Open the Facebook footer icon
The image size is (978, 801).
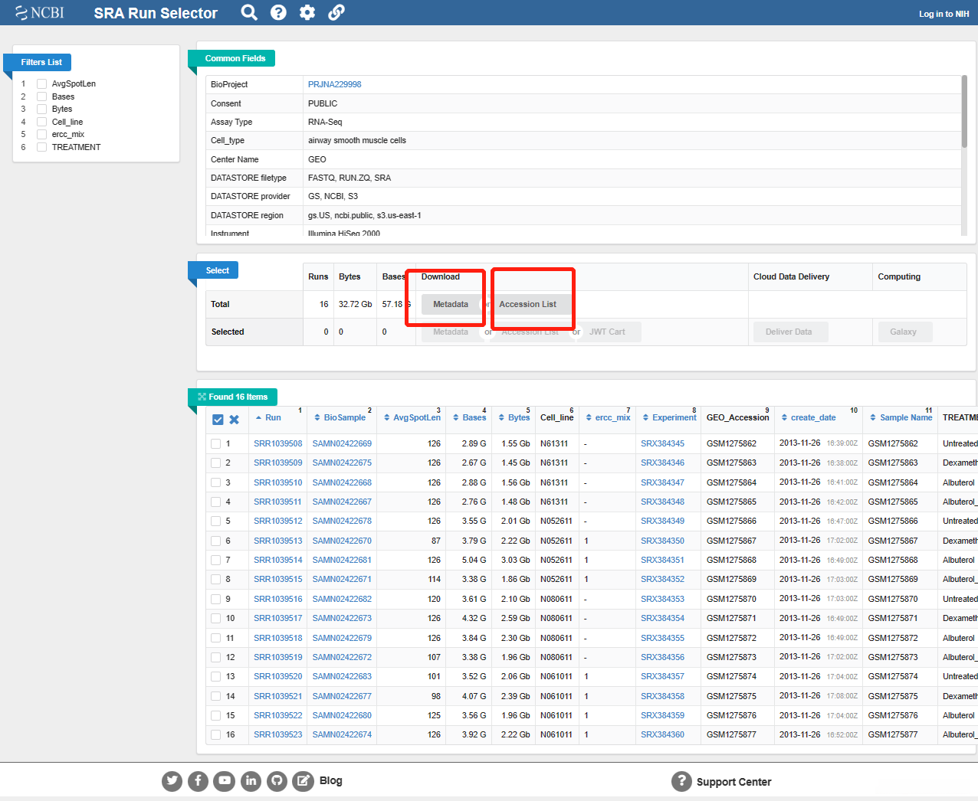(x=198, y=781)
